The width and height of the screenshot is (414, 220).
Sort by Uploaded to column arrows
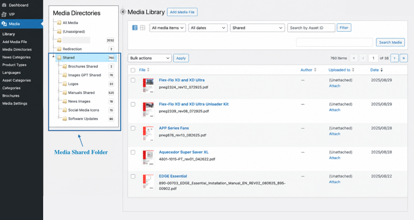(353, 70)
